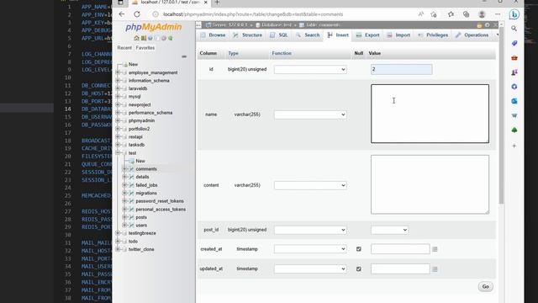Open phpMyAdmin home icon

[136, 38]
